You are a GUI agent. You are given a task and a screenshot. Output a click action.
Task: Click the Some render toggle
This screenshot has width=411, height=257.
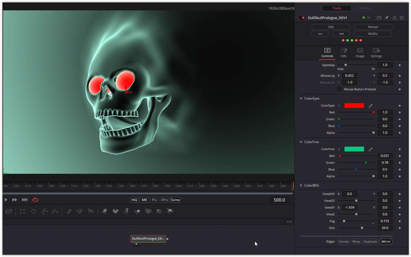(175, 200)
